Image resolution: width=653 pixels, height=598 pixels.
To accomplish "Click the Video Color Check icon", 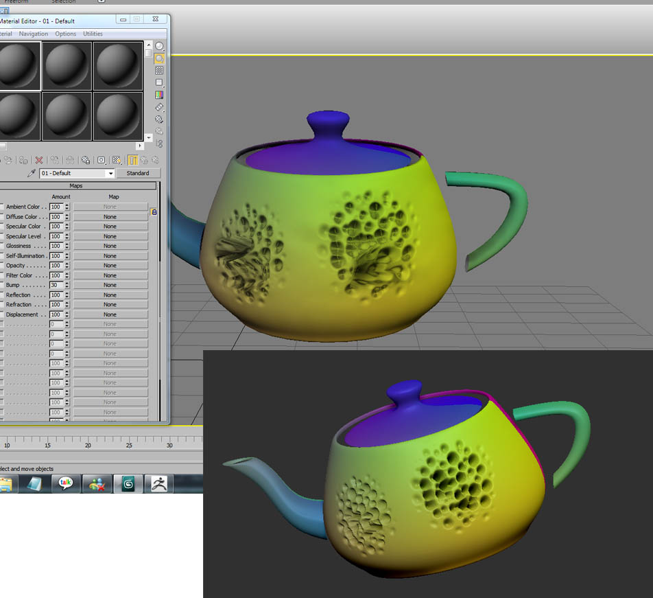I will pyautogui.click(x=159, y=95).
